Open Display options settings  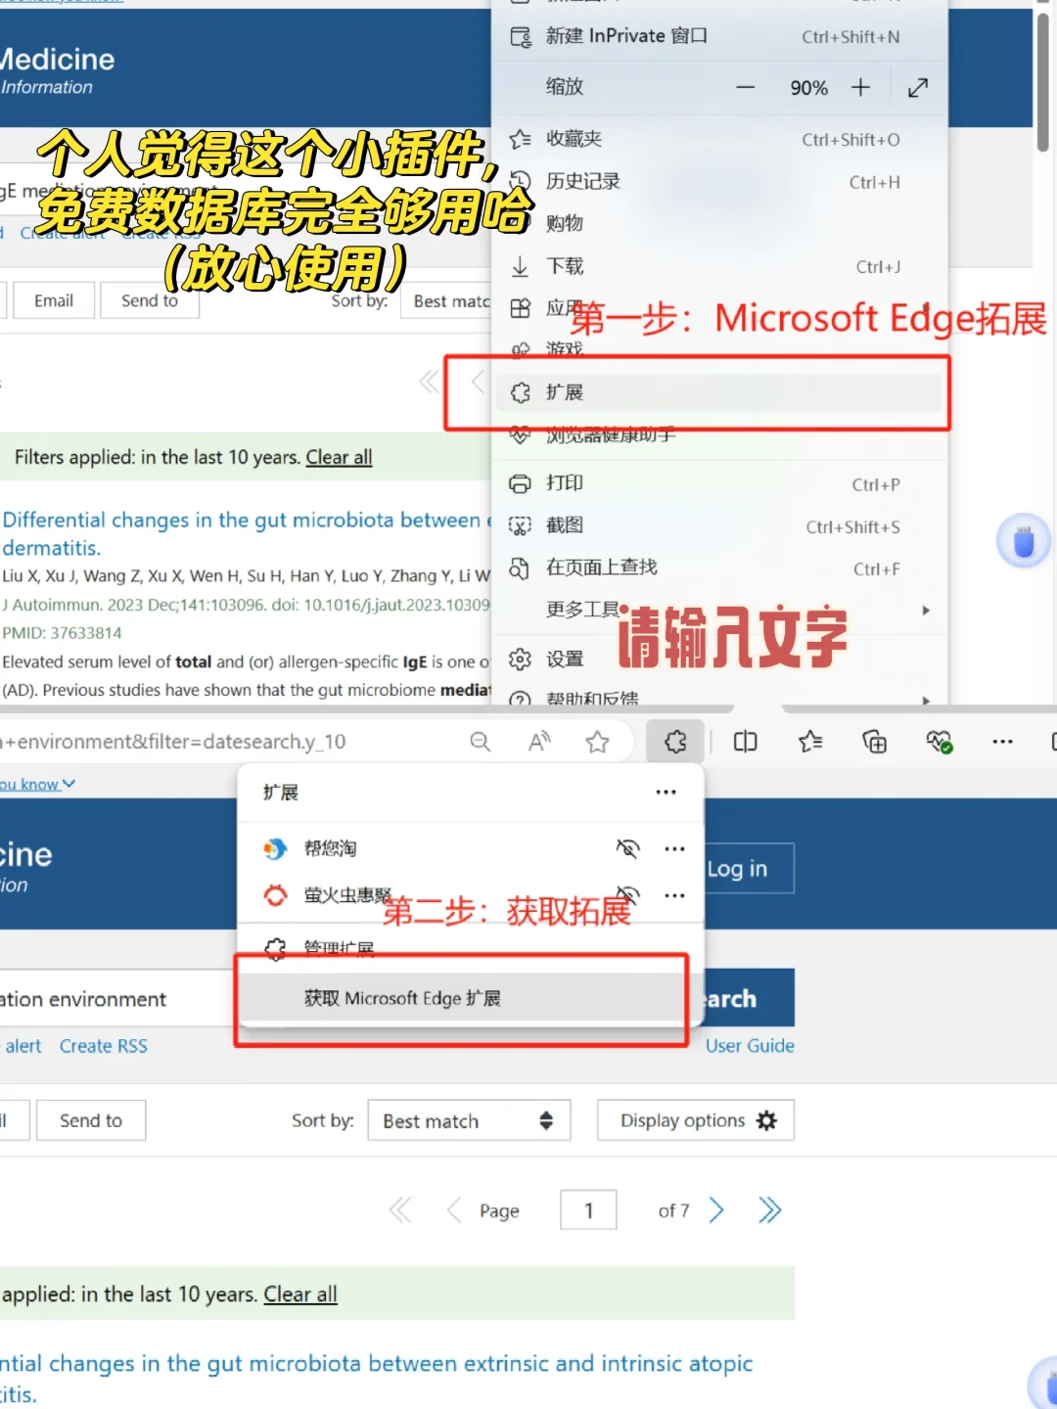(x=696, y=1120)
